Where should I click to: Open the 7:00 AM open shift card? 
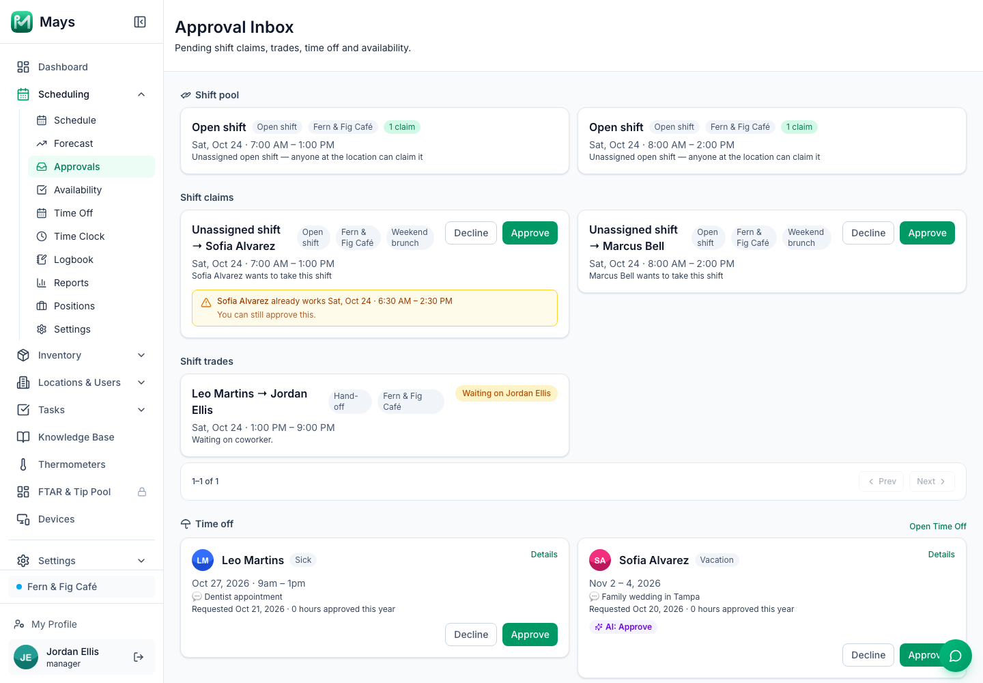375,141
